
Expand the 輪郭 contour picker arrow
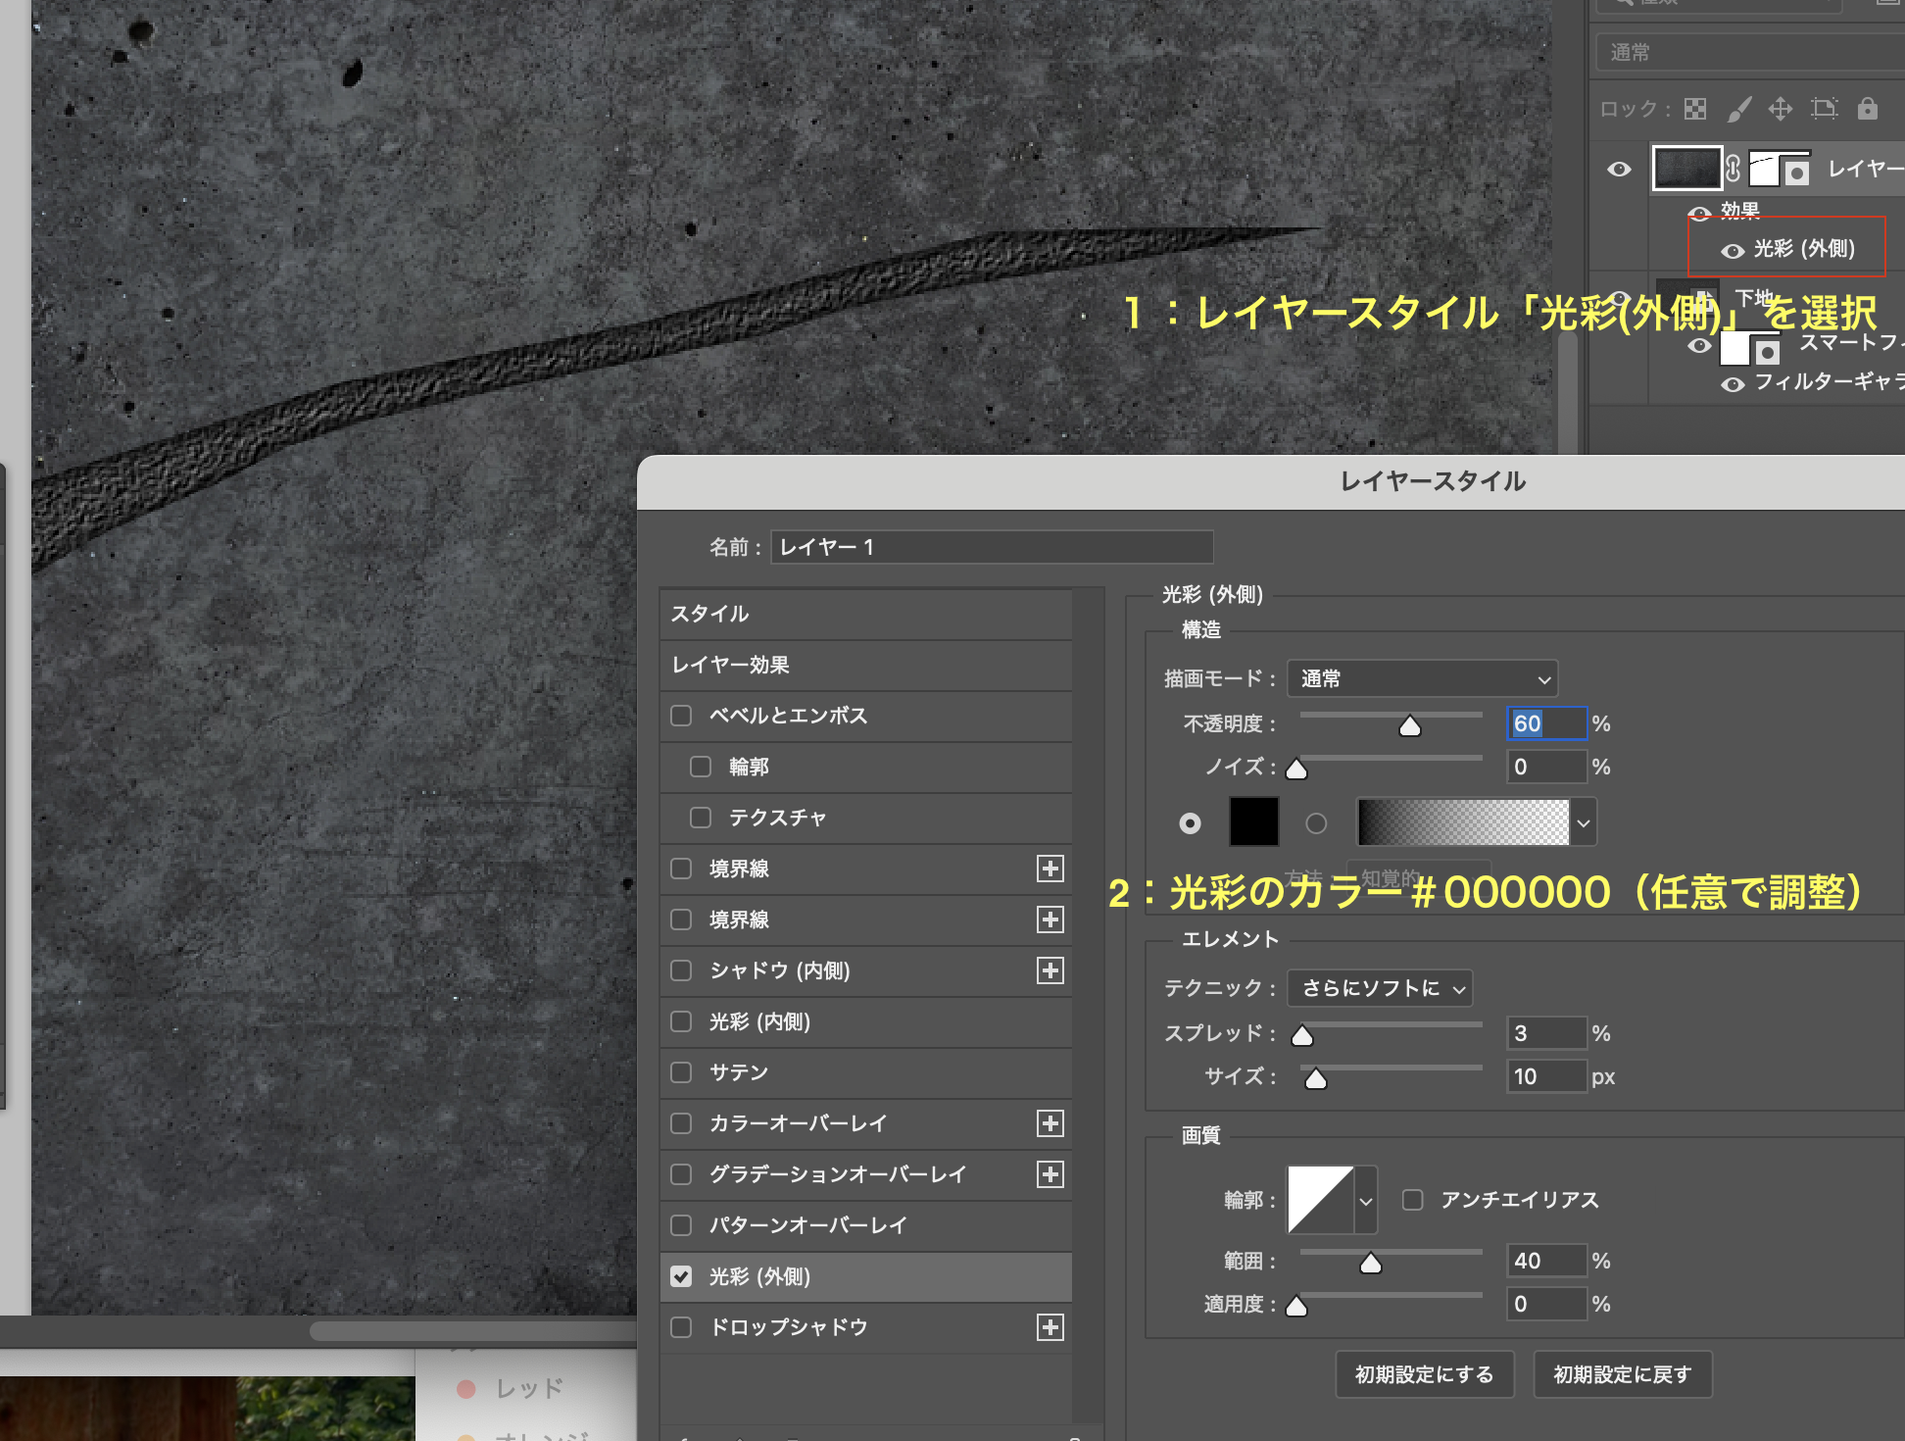pos(1366,1201)
